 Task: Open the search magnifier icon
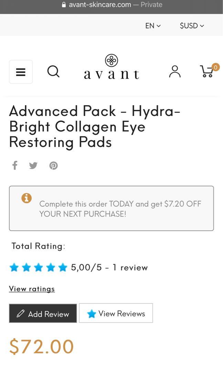53,71
